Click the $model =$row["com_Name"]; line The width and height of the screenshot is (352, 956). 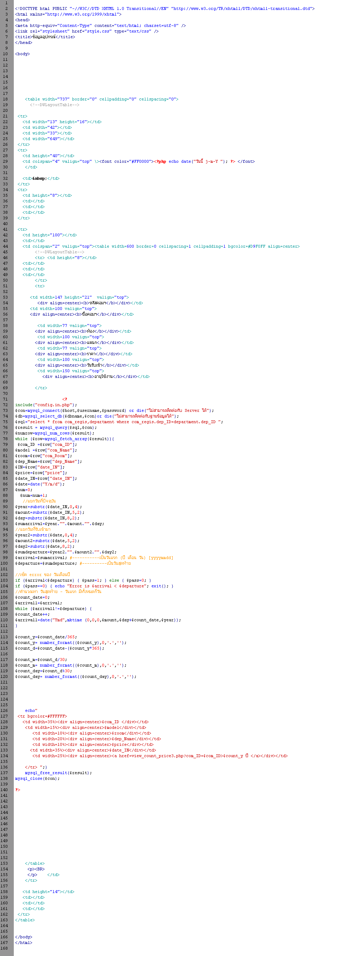46,450
